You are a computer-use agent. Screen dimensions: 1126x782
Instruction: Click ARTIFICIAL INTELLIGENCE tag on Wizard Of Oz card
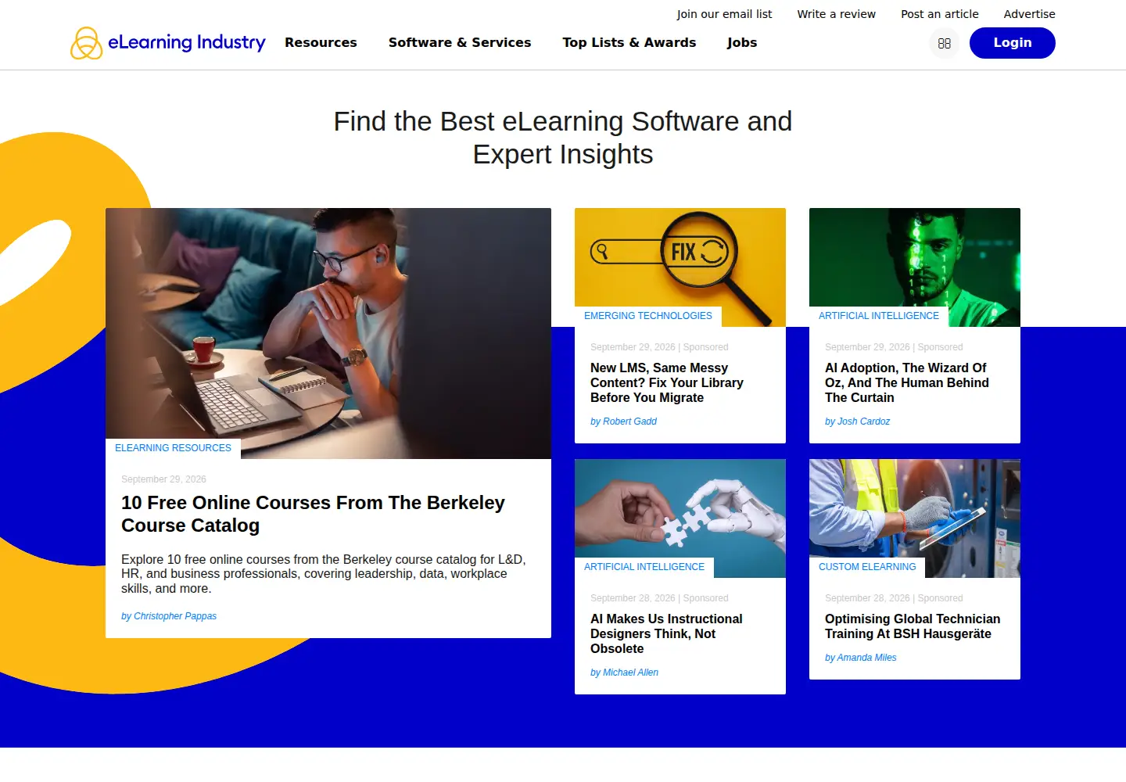point(879,316)
